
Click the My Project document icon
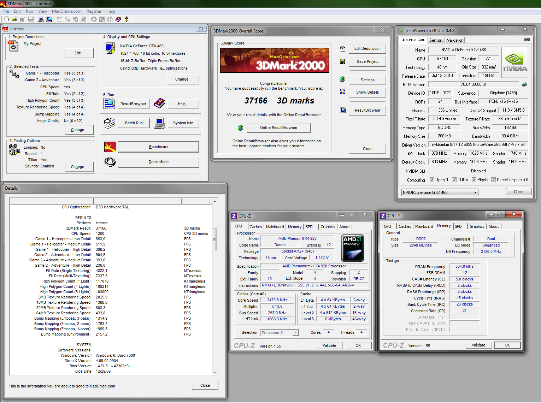coord(13,46)
